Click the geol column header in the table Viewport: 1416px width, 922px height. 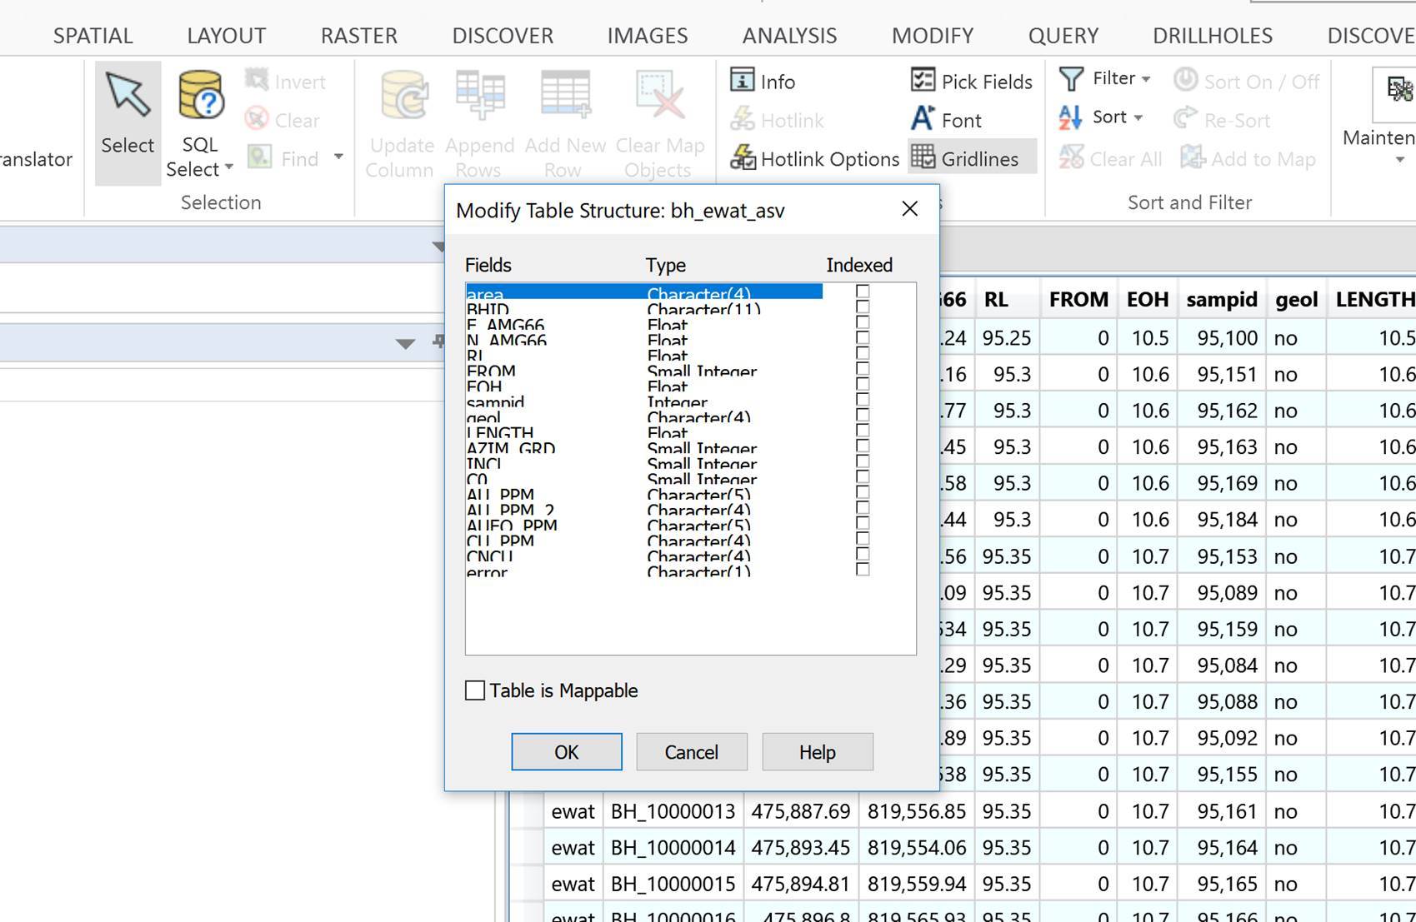[1297, 300]
